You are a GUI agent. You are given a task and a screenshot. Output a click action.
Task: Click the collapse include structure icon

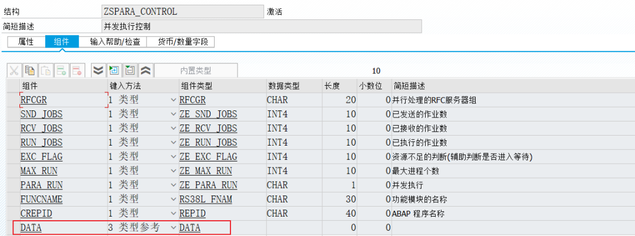tap(129, 70)
